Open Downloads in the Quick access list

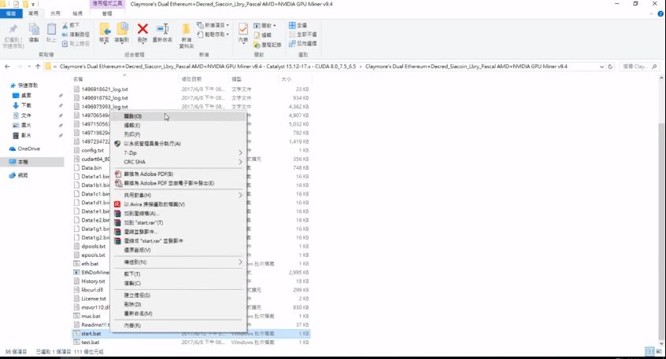(22, 105)
